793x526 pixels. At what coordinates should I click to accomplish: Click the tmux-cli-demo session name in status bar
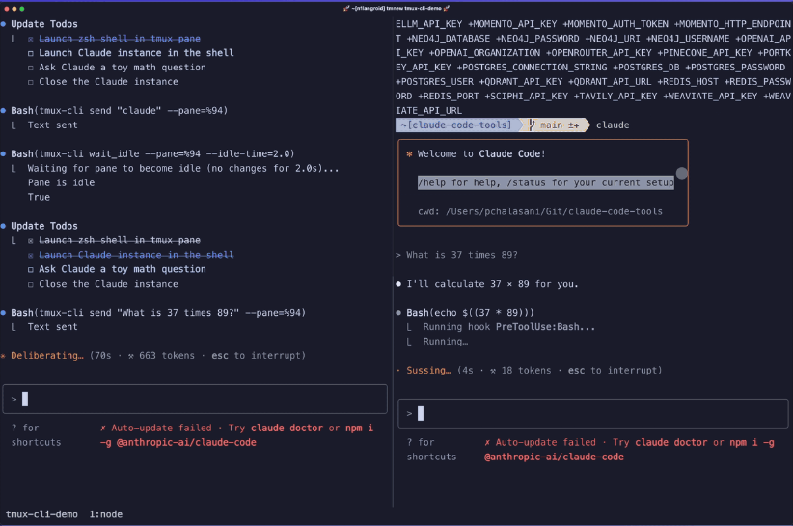[x=41, y=514]
